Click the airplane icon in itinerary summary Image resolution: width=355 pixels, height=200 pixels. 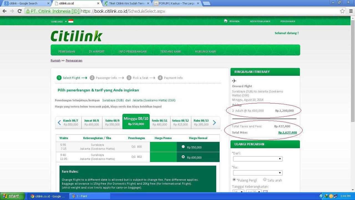tap(234, 81)
